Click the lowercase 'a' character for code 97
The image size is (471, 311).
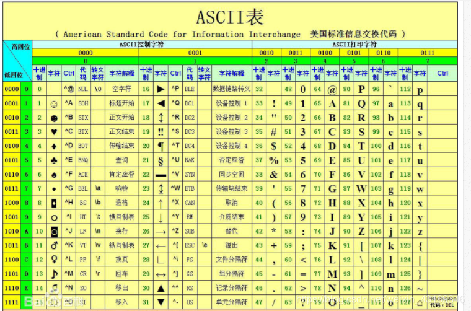coord(390,105)
